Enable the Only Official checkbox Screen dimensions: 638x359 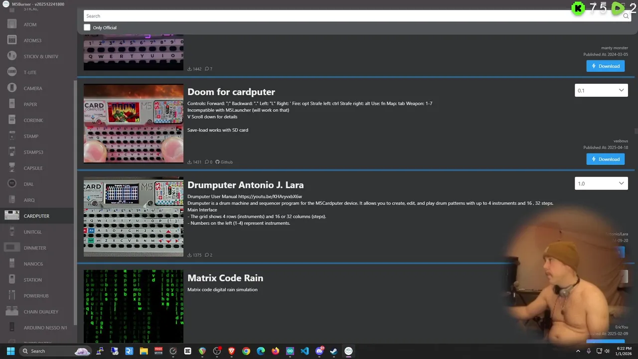click(87, 27)
